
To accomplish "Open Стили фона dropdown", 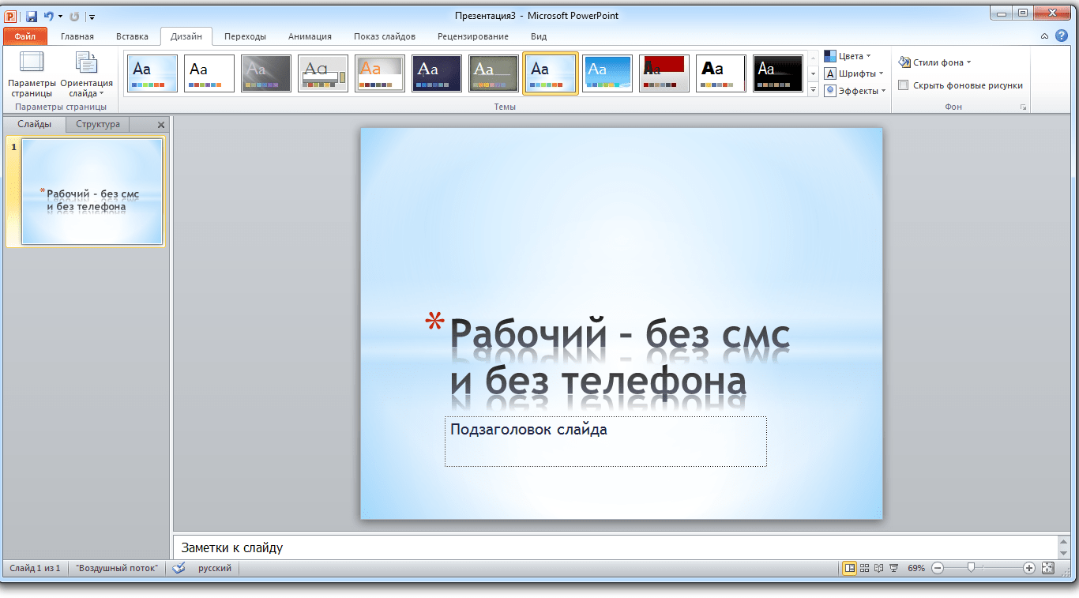I will (x=935, y=62).
